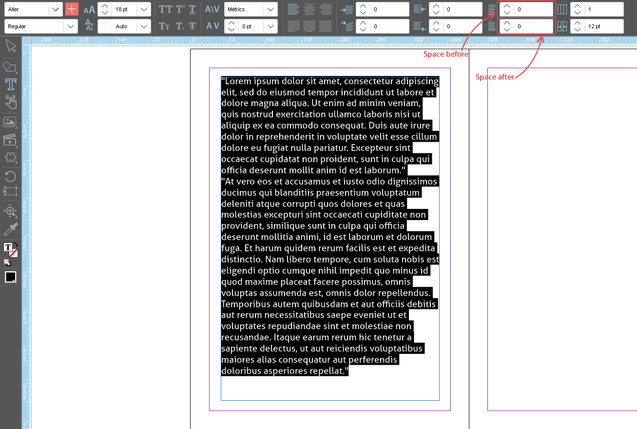The image size is (637, 429).
Task: Select the image placement tool
Action: click(x=10, y=122)
